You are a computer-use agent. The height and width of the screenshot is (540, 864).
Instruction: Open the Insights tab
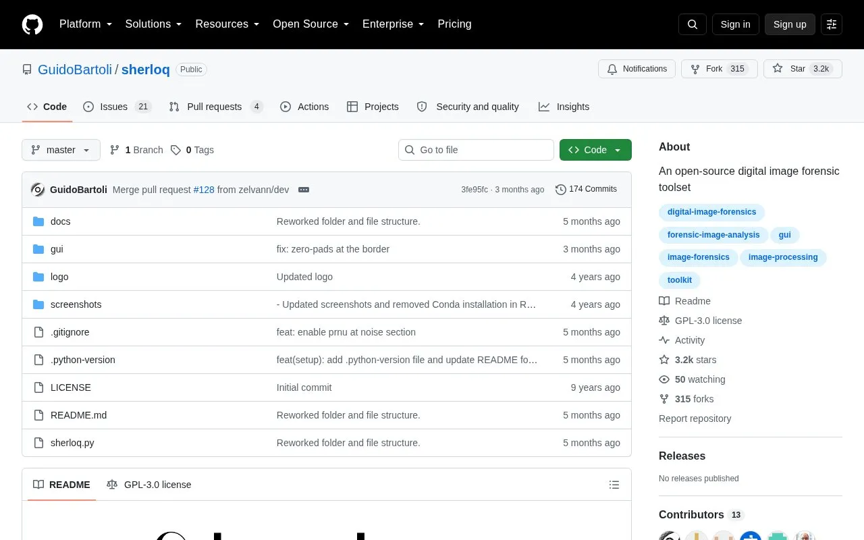click(564, 107)
